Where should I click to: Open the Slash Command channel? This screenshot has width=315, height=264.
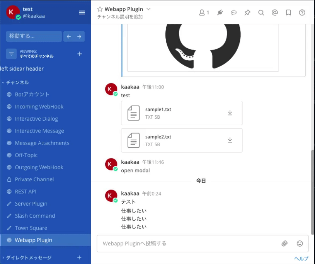pyautogui.click(x=45, y=216)
